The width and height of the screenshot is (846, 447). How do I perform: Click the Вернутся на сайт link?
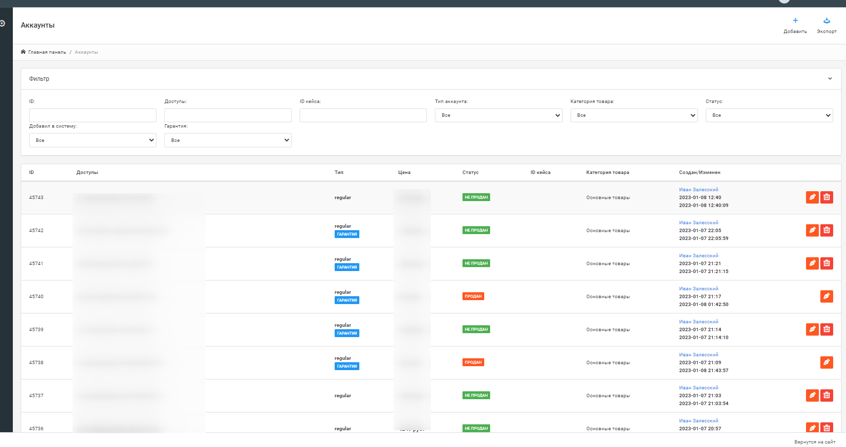tap(814, 442)
